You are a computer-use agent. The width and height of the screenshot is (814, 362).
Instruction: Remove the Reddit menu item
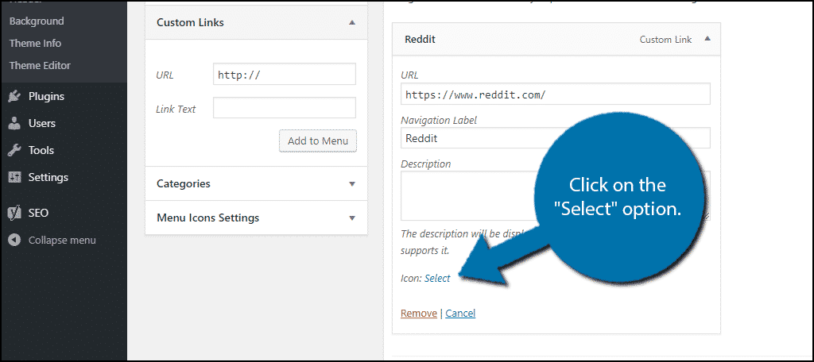pos(419,313)
